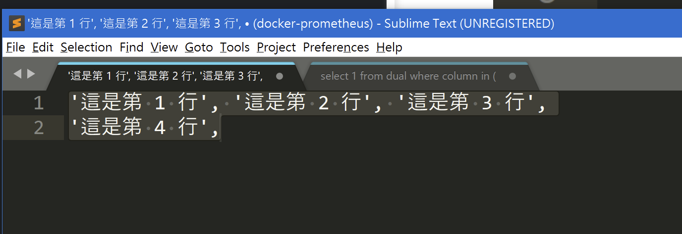Open the View menu
Viewport: 682px width, 234px height.
164,47
